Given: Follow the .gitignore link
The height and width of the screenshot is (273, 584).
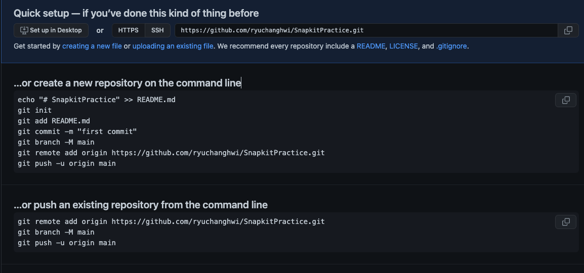Looking at the screenshot, I should coord(451,46).
